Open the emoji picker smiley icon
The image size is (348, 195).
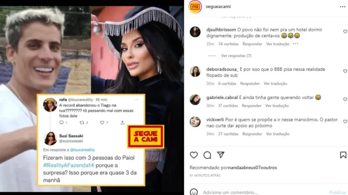point(194,192)
